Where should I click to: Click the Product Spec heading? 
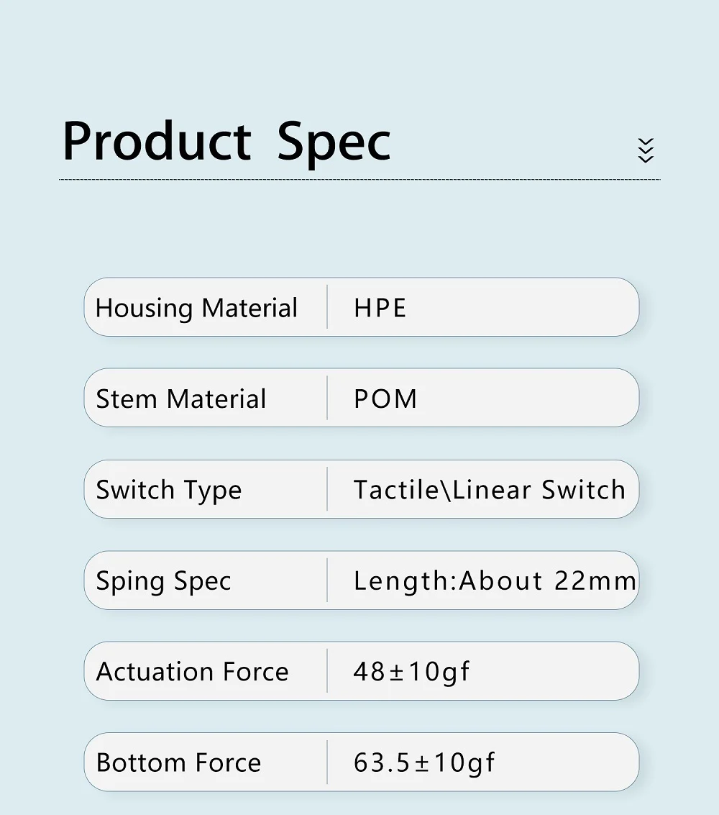(x=226, y=141)
